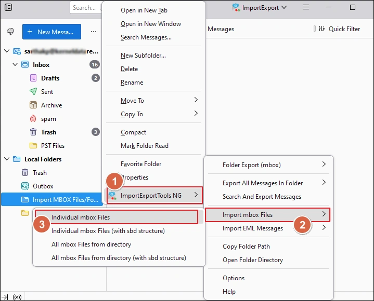Click the Trash count badge 3

tap(95, 132)
